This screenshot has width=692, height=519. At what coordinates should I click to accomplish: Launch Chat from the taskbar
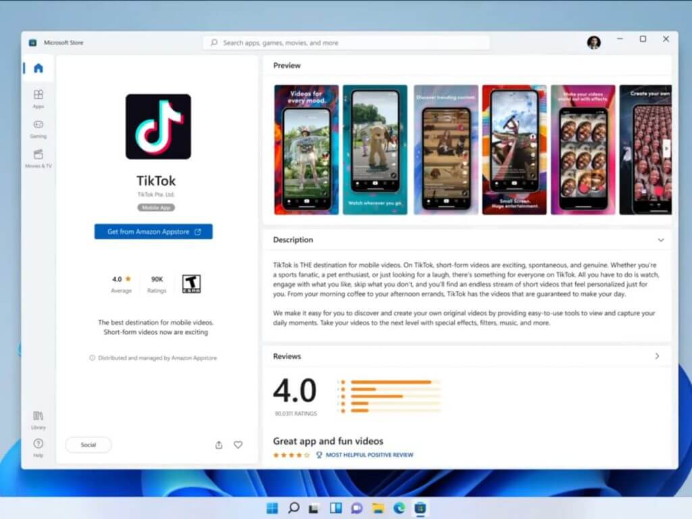coord(357,508)
